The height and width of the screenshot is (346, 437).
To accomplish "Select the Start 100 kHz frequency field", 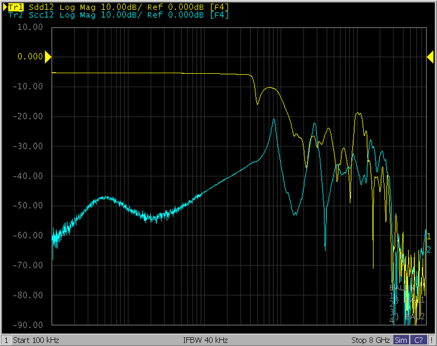I will click(36, 340).
